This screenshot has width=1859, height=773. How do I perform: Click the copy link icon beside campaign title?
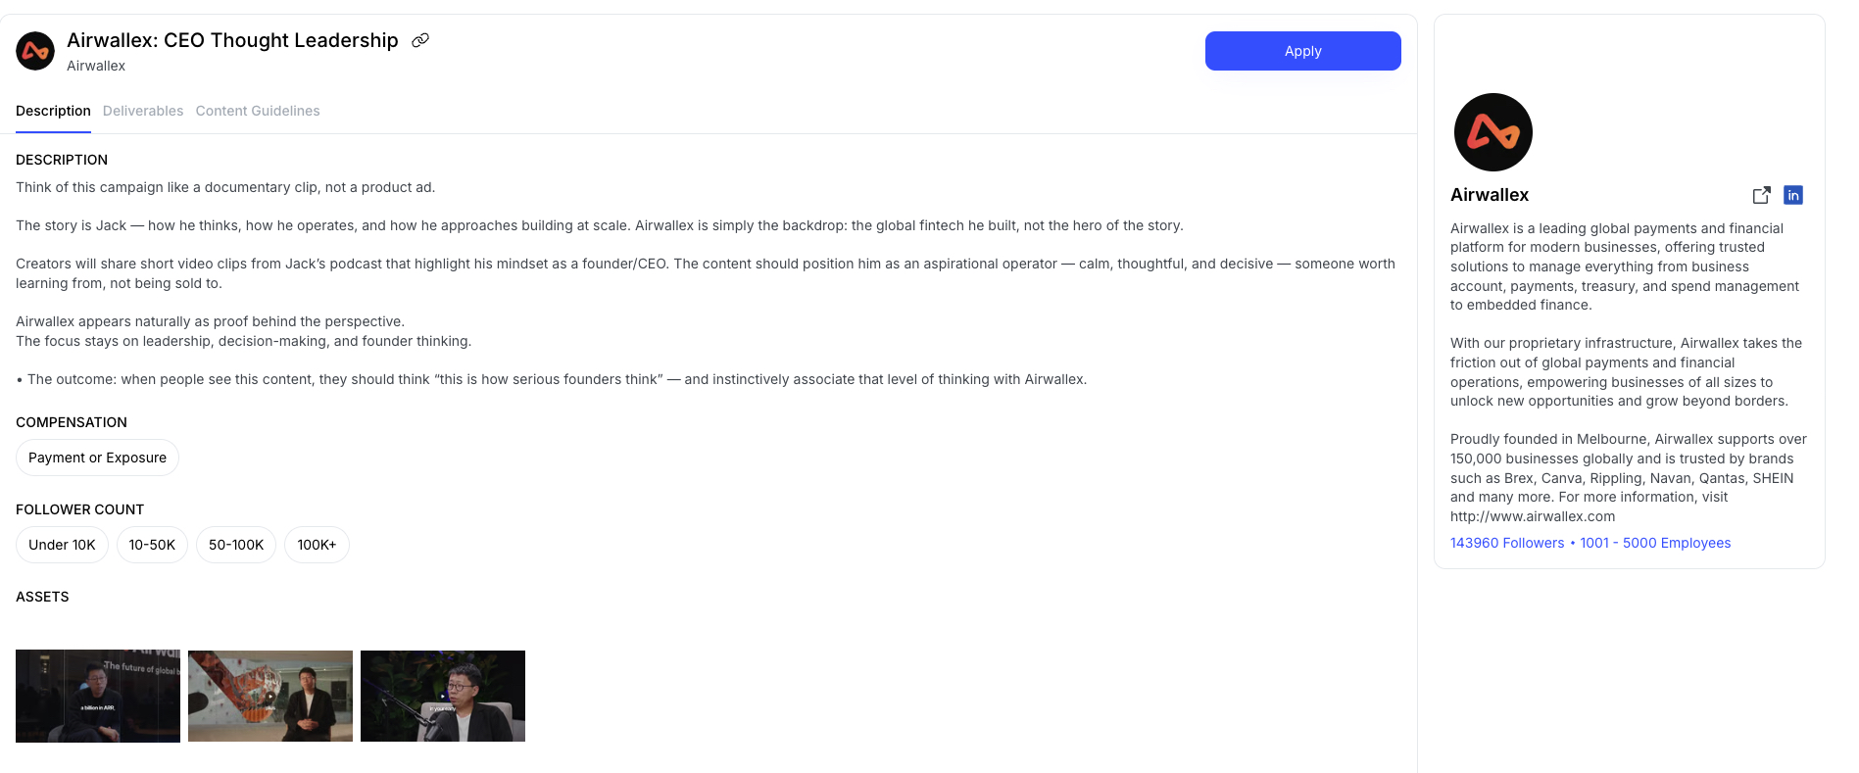420,40
